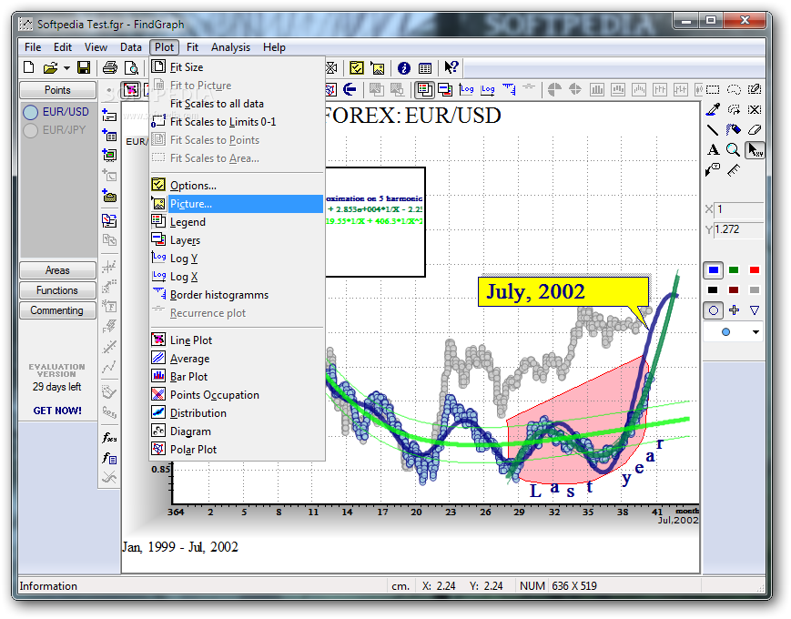This screenshot has height=619, width=791.
Task: Click the context help arrow icon
Action: [451, 67]
